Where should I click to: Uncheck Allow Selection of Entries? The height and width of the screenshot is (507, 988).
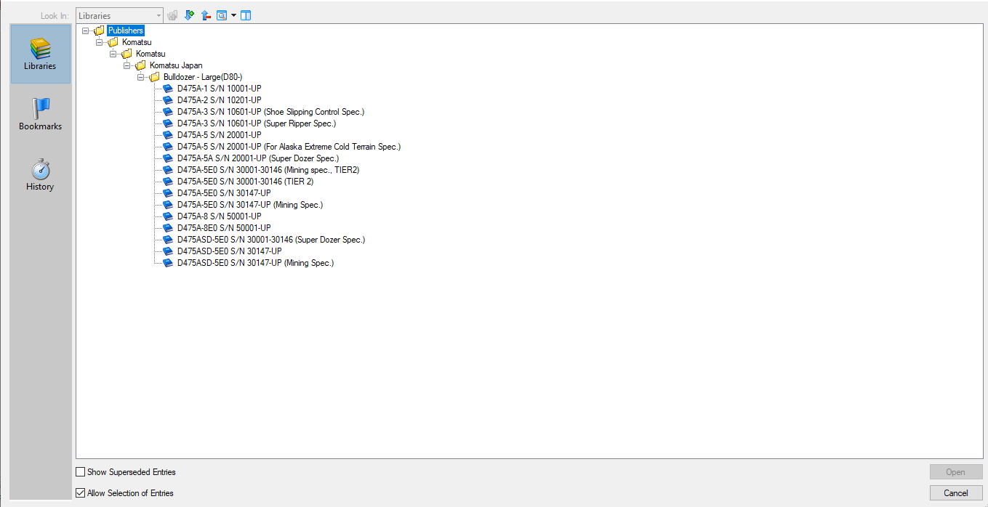tap(81, 493)
